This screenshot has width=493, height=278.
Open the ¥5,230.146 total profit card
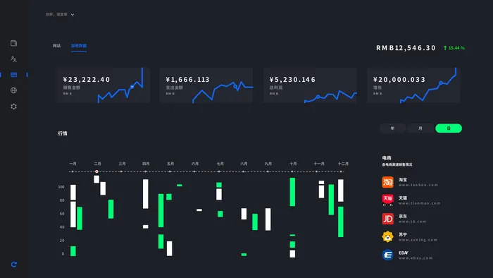click(x=310, y=85)
